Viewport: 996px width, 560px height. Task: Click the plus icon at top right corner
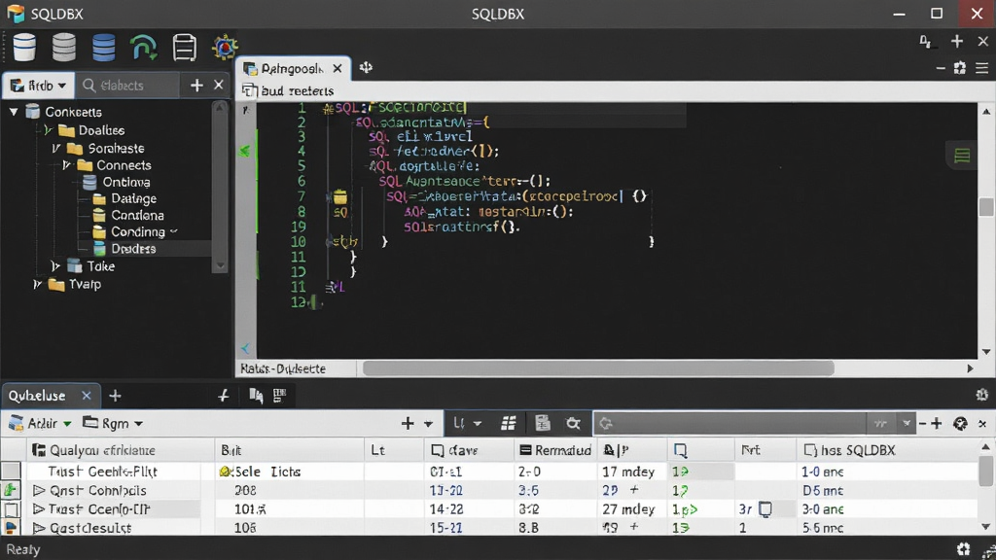click(x=957, y=42)
